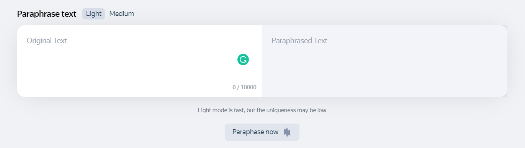Click the Paraphrased Text placeholder label
525x148 pixels.
[x=299, y=40]
